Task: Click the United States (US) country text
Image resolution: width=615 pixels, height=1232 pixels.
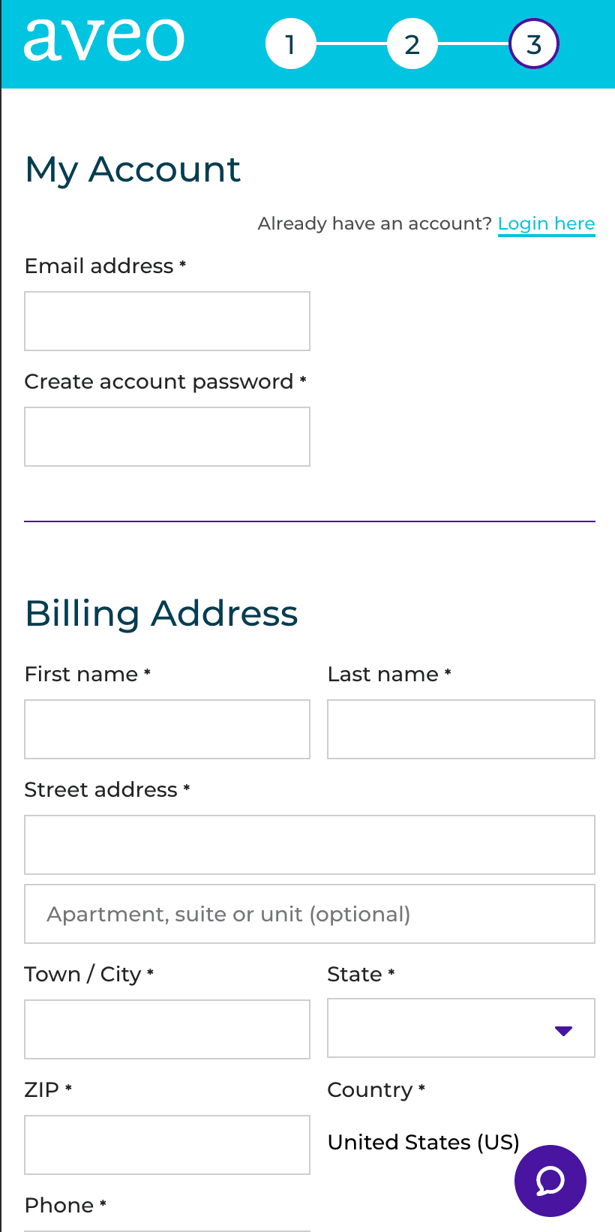Action: pyautogui.click(x=424, y=1142)
